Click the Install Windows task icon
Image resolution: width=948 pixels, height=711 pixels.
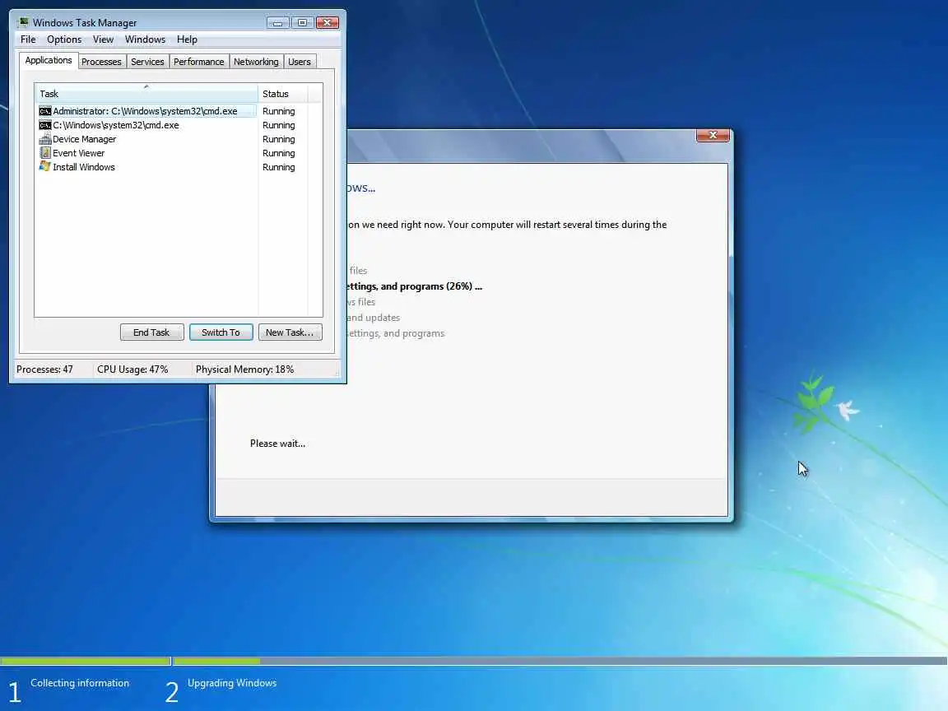click(44, 166)
